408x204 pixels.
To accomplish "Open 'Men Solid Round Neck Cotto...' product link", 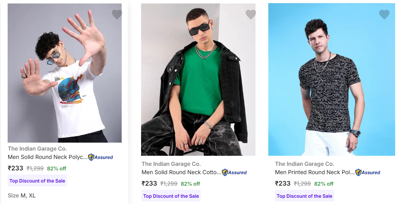I will (181, 172).
